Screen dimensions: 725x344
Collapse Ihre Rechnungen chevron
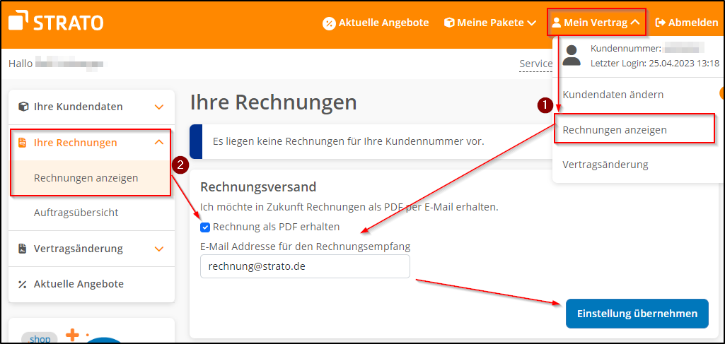click(159, 143)
